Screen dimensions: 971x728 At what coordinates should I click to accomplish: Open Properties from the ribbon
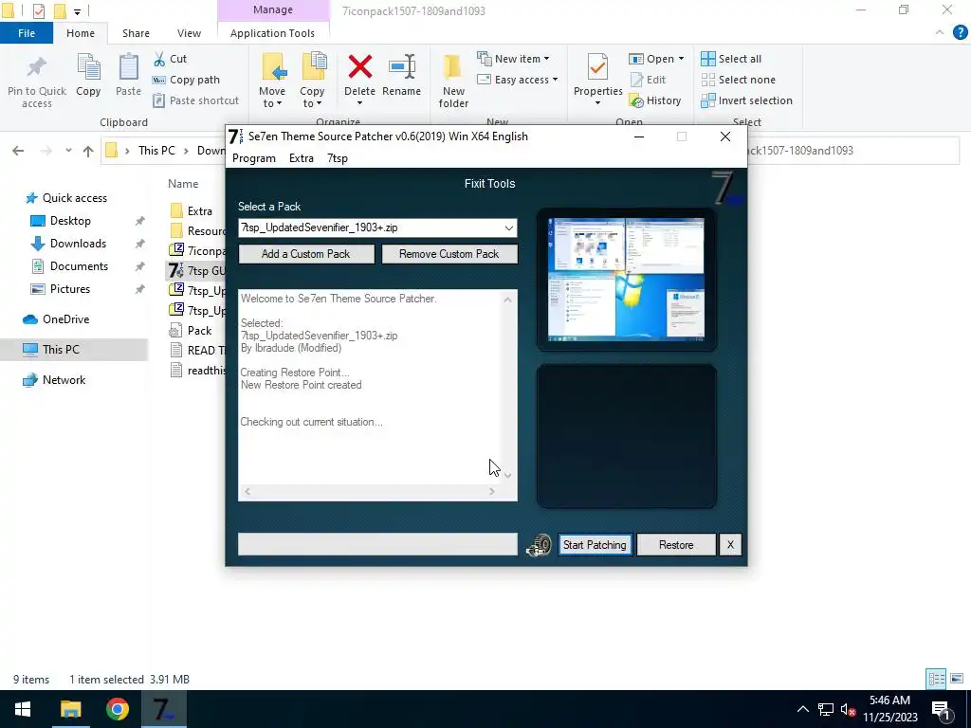(597, 80)
